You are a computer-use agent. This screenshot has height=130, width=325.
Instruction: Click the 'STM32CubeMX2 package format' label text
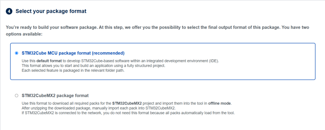pyautogui.click(x=55, y=96)
